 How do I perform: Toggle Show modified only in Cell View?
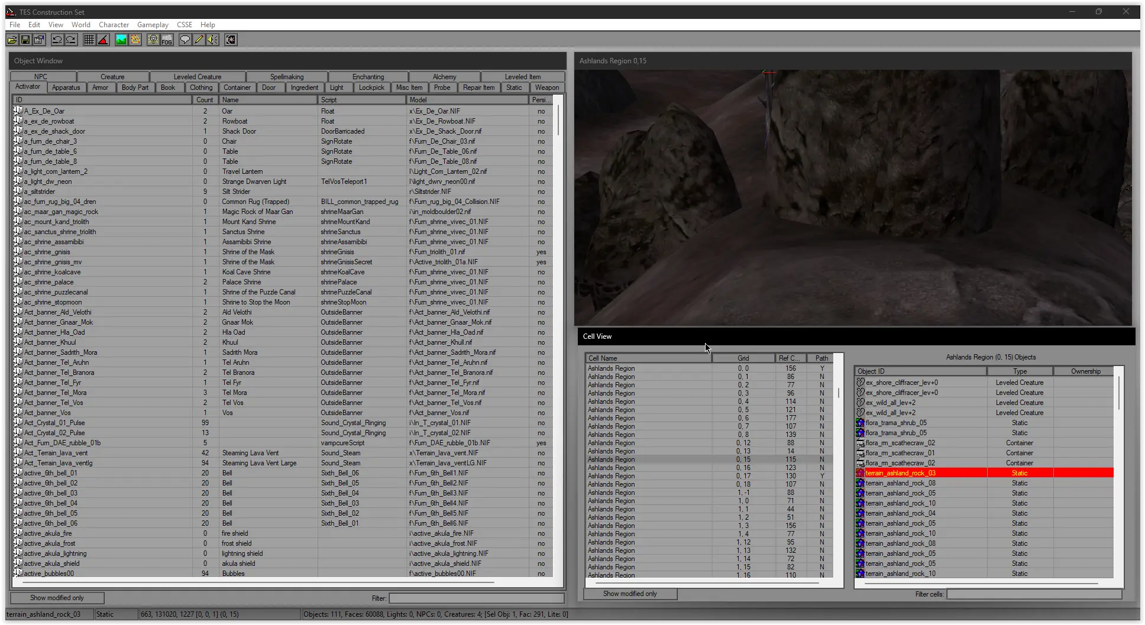(x=630, y=594)
